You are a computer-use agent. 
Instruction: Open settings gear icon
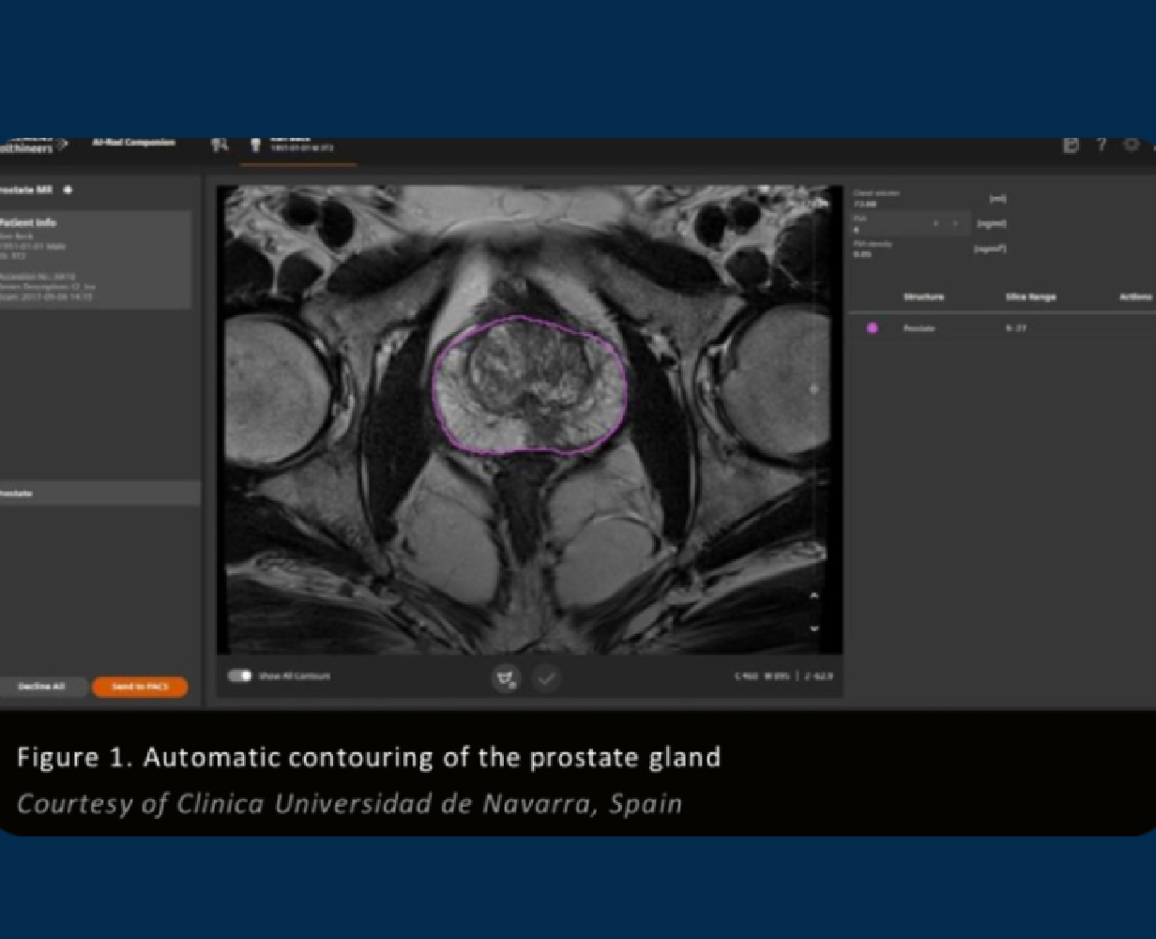(1132, 145)
